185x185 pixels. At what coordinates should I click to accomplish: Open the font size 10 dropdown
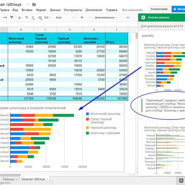pos(85,18)
